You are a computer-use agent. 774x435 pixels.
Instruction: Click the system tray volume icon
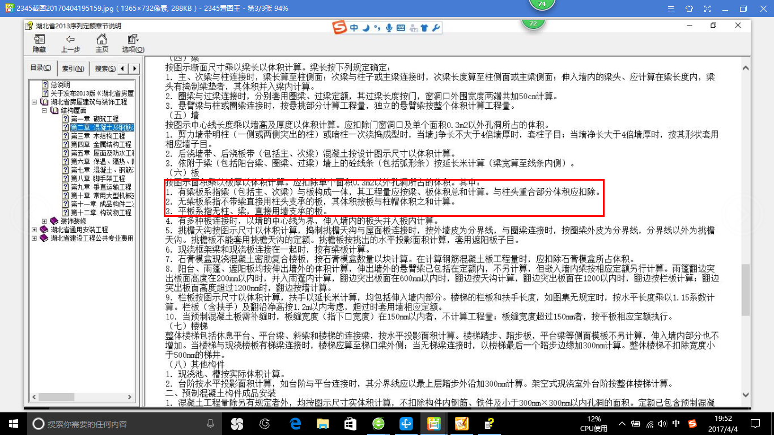pyautogui.click(x=662, y=424)
